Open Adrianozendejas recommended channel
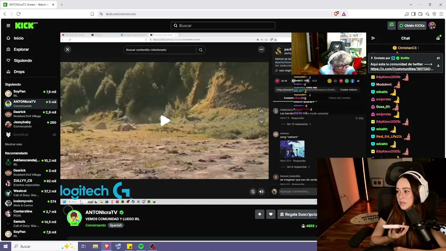Screen dimensions: 446x251 31,162
